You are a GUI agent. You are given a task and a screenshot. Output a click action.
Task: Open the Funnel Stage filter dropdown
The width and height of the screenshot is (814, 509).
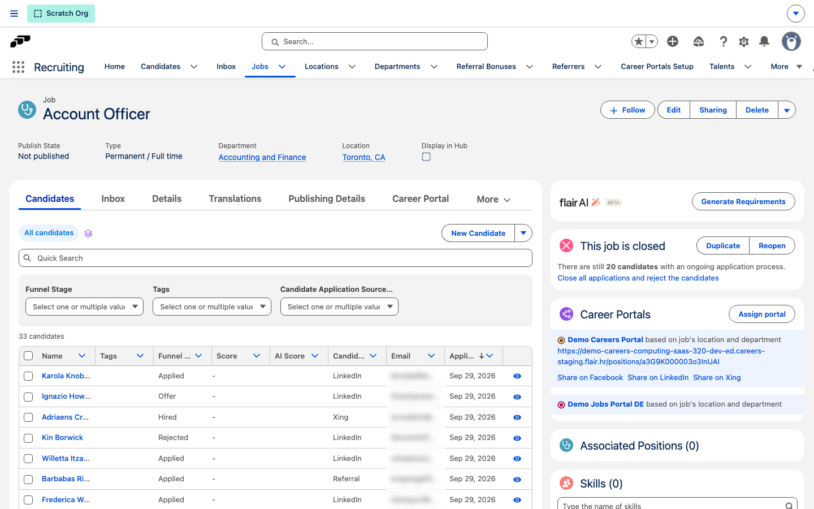click(x=84, y=307)
